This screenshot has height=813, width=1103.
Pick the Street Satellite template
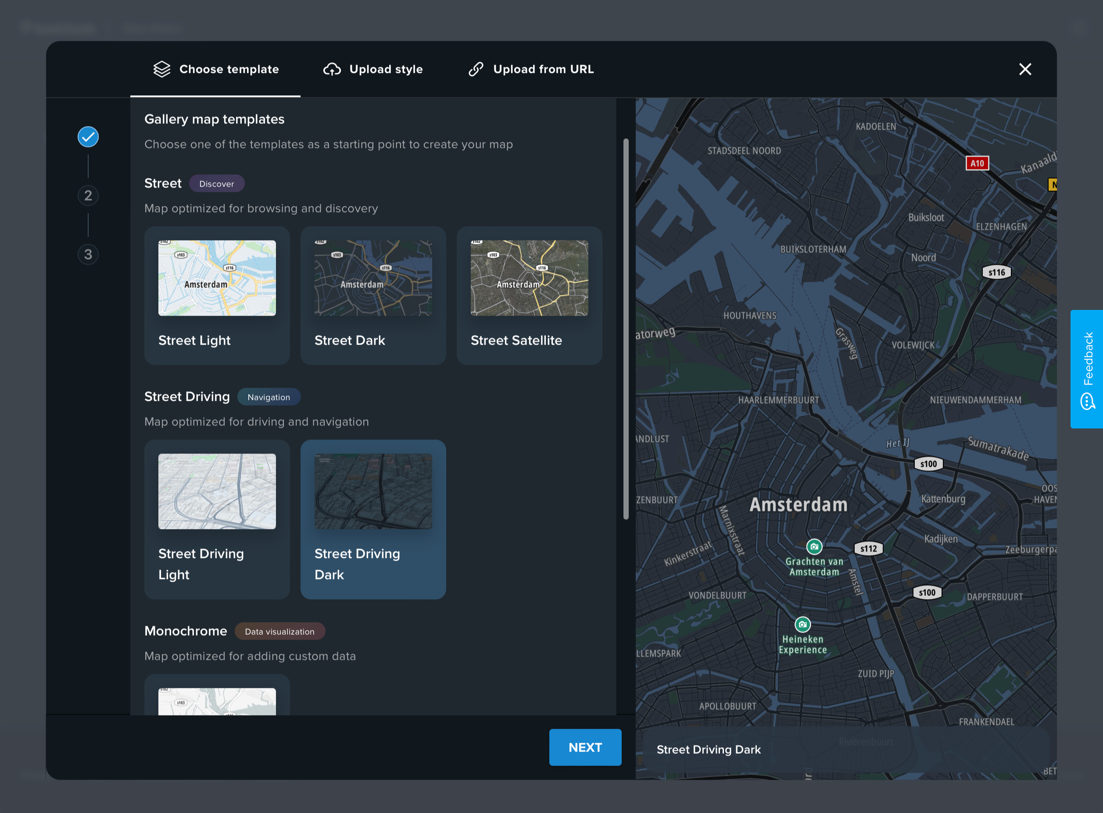coord(529,295)
